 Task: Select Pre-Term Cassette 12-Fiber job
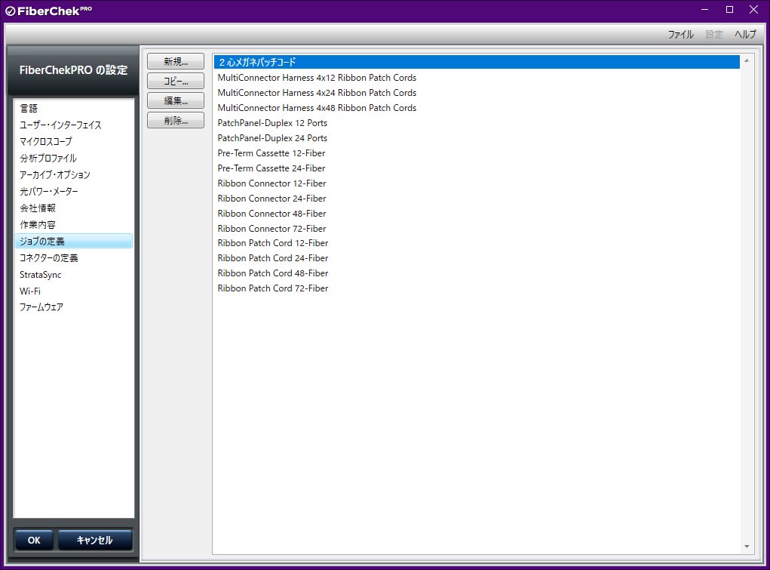pyautogui.click(x=477, y=153)
